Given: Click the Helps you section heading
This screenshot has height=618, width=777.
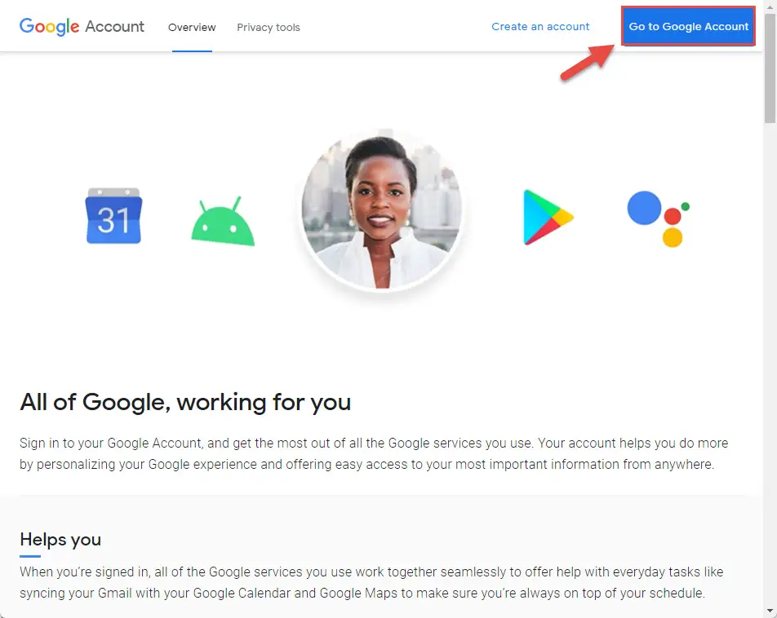Looking at the screenshot, I should 60,539.
